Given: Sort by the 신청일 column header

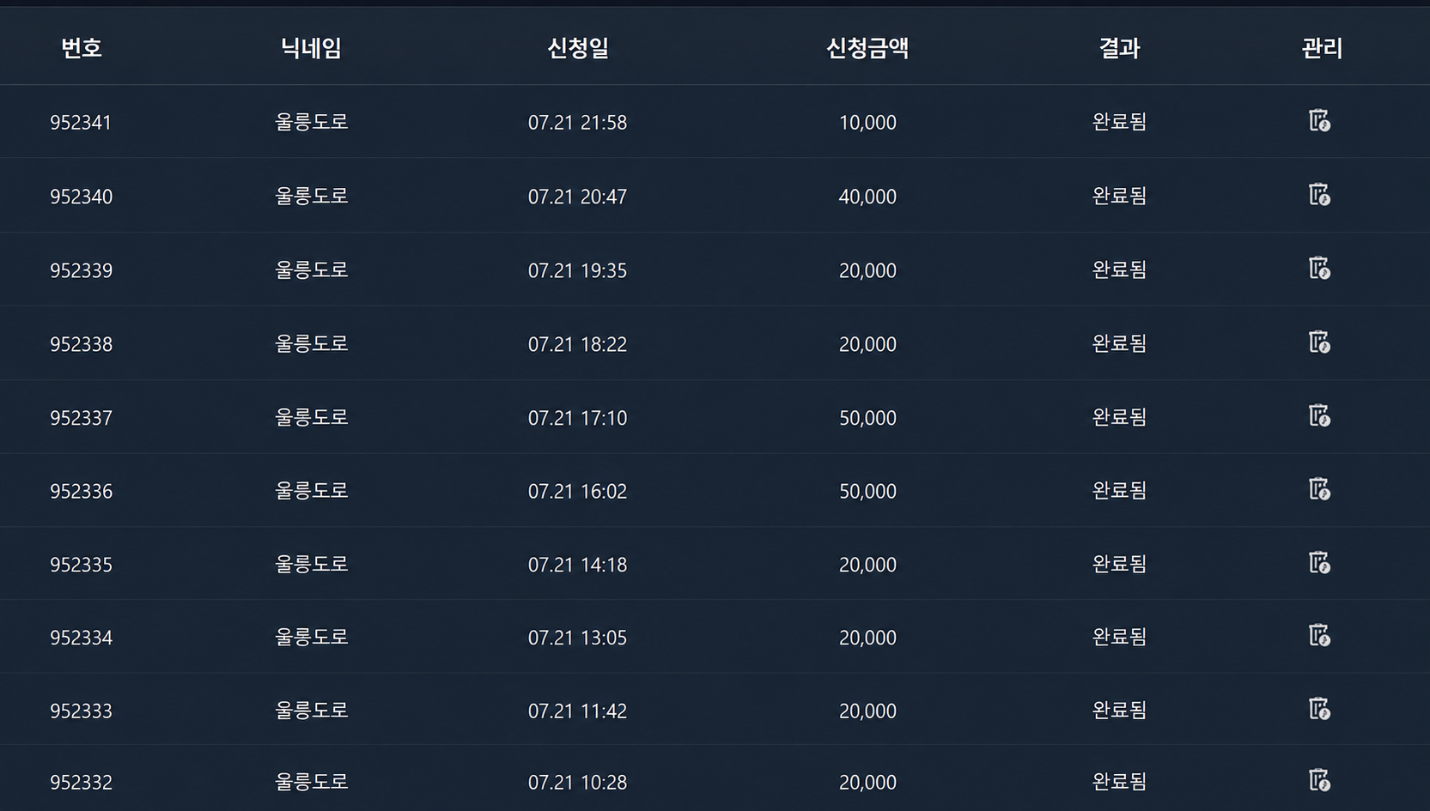Looking at the screenshot, I should [578, 48].
